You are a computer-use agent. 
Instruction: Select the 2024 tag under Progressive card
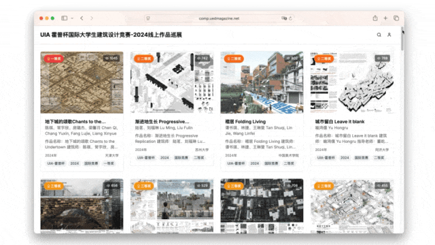click(x=164, y=157)
